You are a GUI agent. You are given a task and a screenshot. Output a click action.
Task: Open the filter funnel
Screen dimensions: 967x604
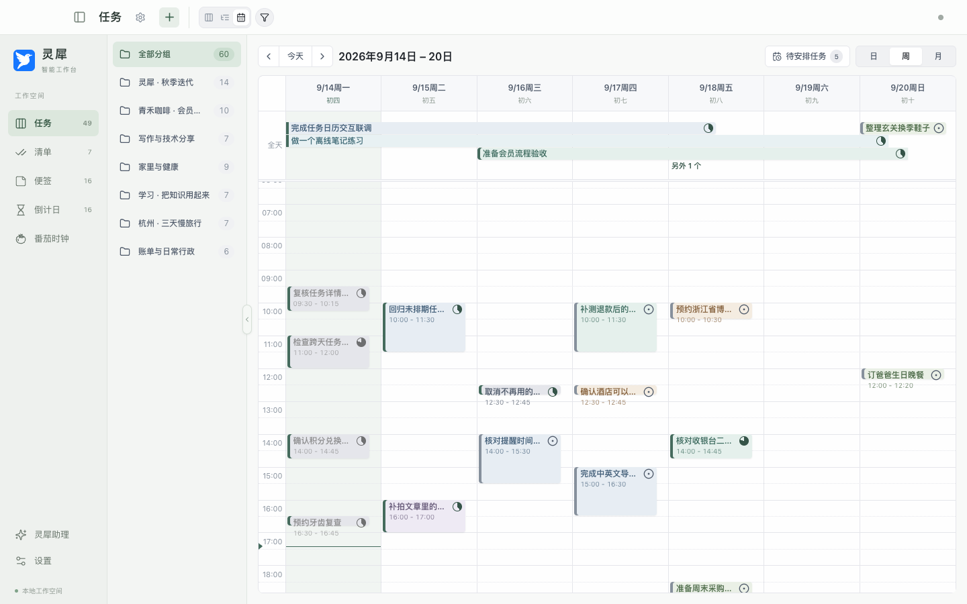point(265,17)
